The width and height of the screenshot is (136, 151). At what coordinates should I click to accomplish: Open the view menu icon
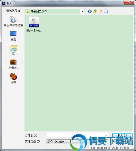107,11
